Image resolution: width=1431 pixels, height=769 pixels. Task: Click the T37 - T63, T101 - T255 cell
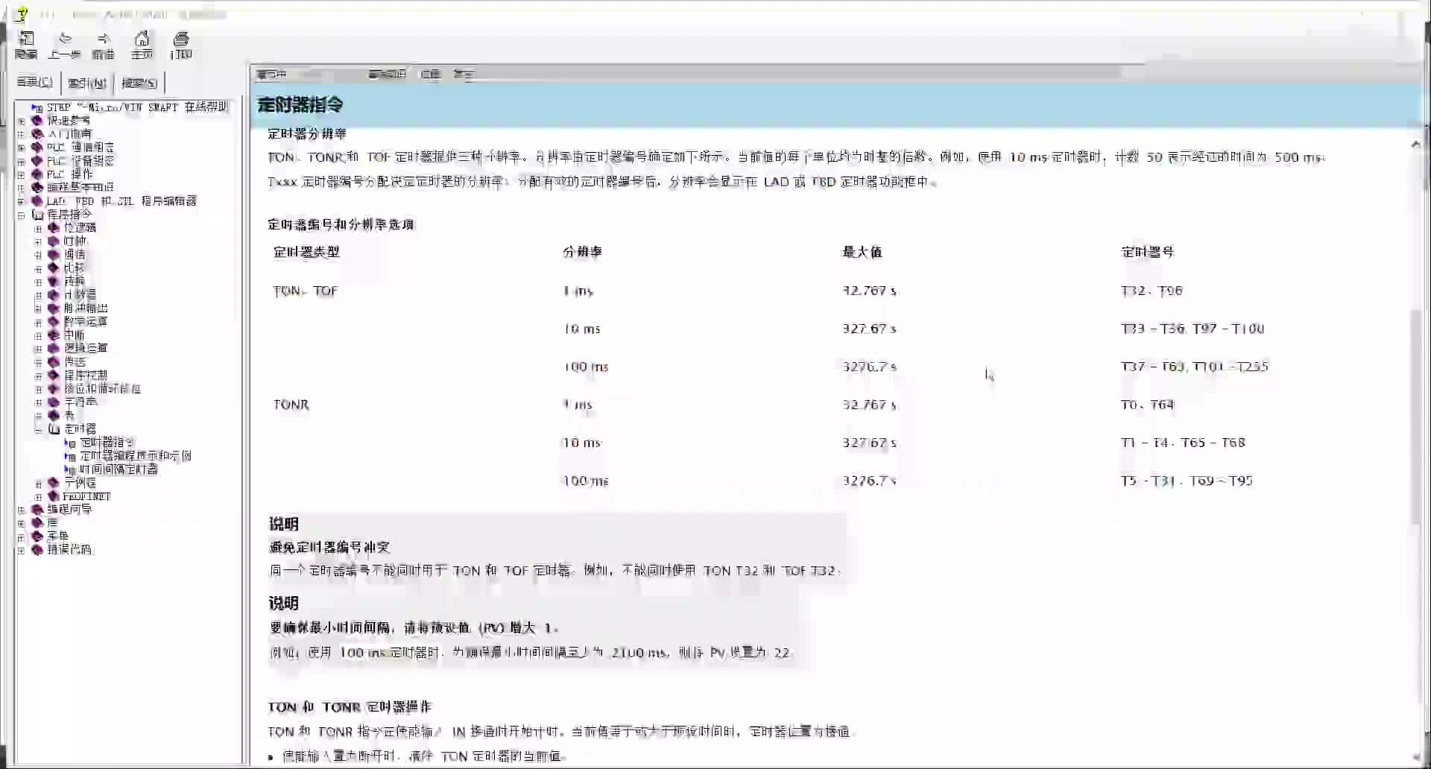1194,367
